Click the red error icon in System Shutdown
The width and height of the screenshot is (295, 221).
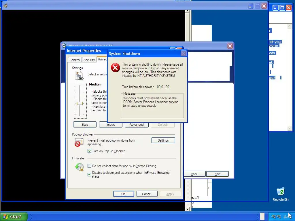(x=115, y=68)
